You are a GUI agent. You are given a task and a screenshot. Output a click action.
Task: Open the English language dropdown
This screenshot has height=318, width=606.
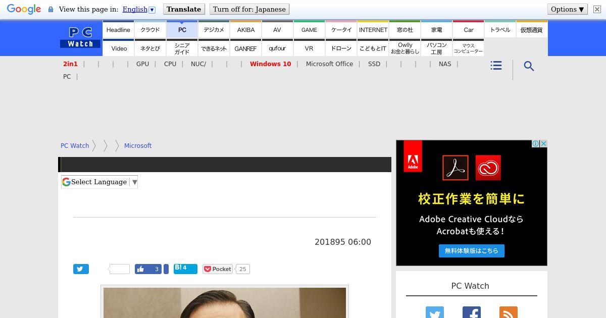[x=139, y=10]
